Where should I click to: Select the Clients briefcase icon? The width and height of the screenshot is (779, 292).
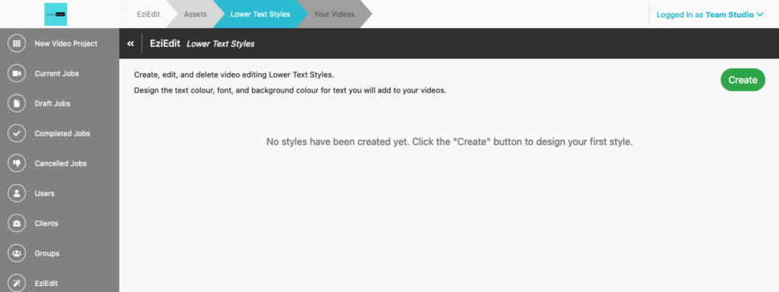pos(17,224)
